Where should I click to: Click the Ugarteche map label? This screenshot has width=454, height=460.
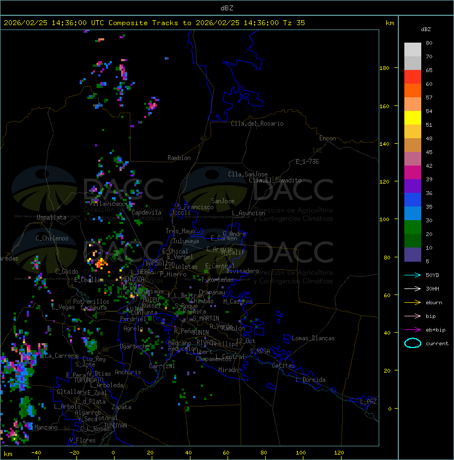pos(135,346)
